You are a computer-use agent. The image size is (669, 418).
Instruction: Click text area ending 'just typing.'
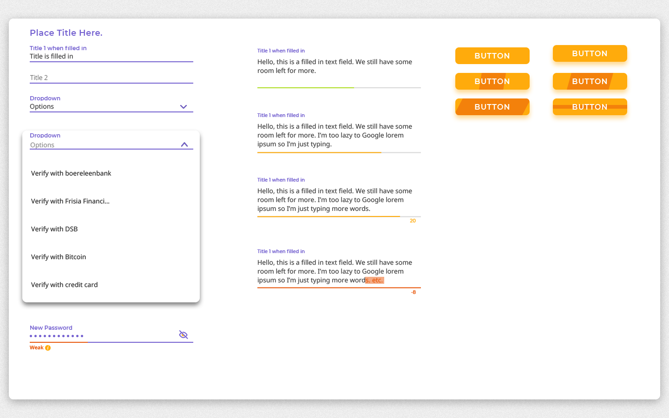tap(339, 135)
